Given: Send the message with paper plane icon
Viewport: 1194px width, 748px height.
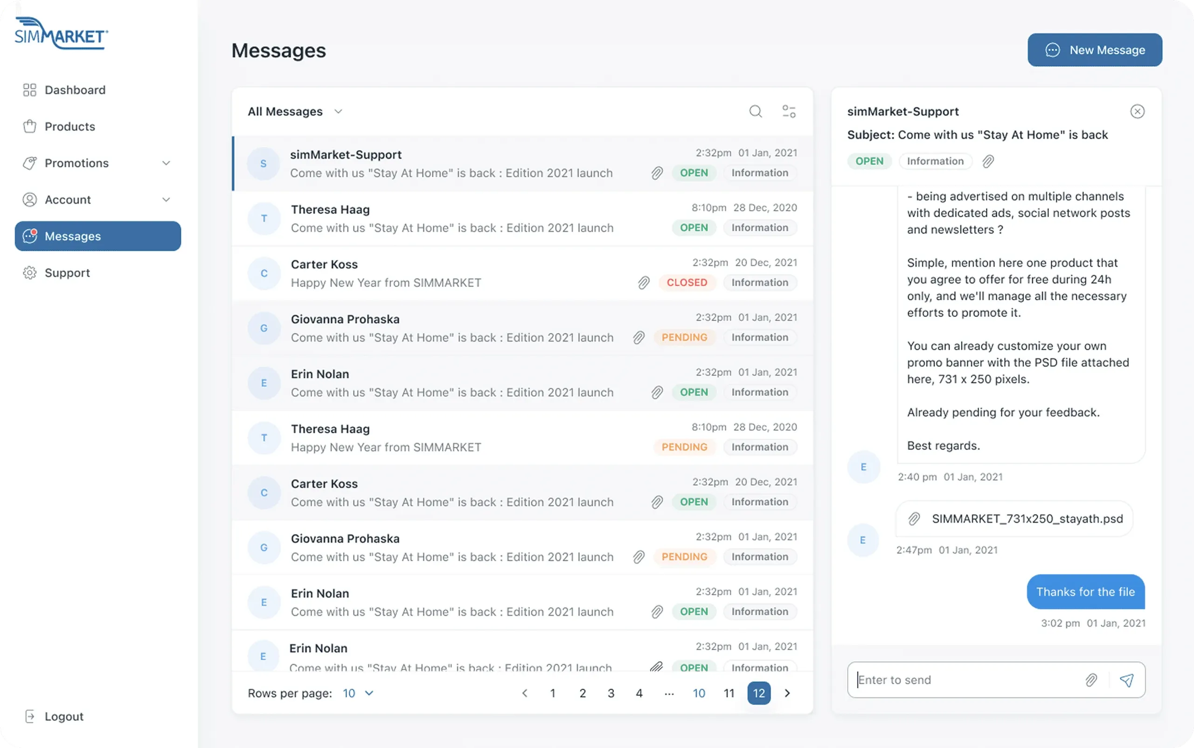Looking at the screenshot, I should pyautogui.click(x=1127, y=680).
